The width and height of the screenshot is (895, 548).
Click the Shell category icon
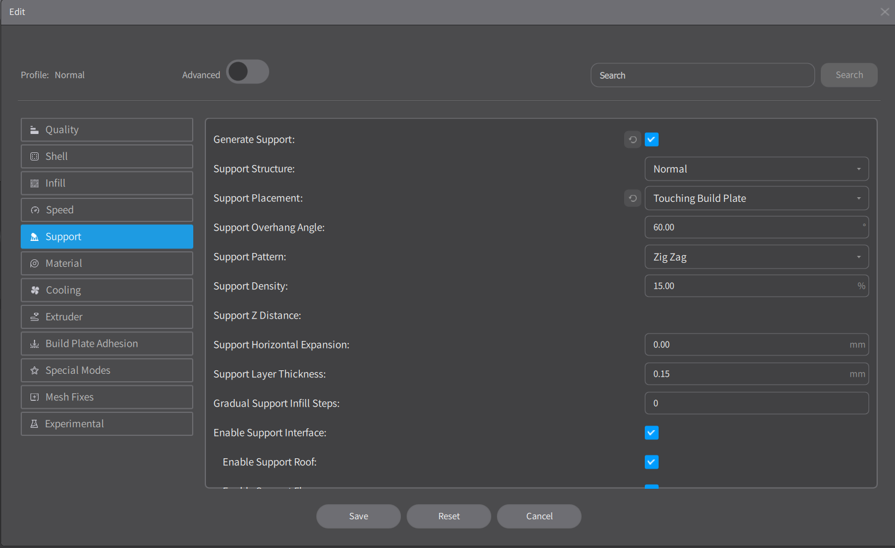coord(35,156)
